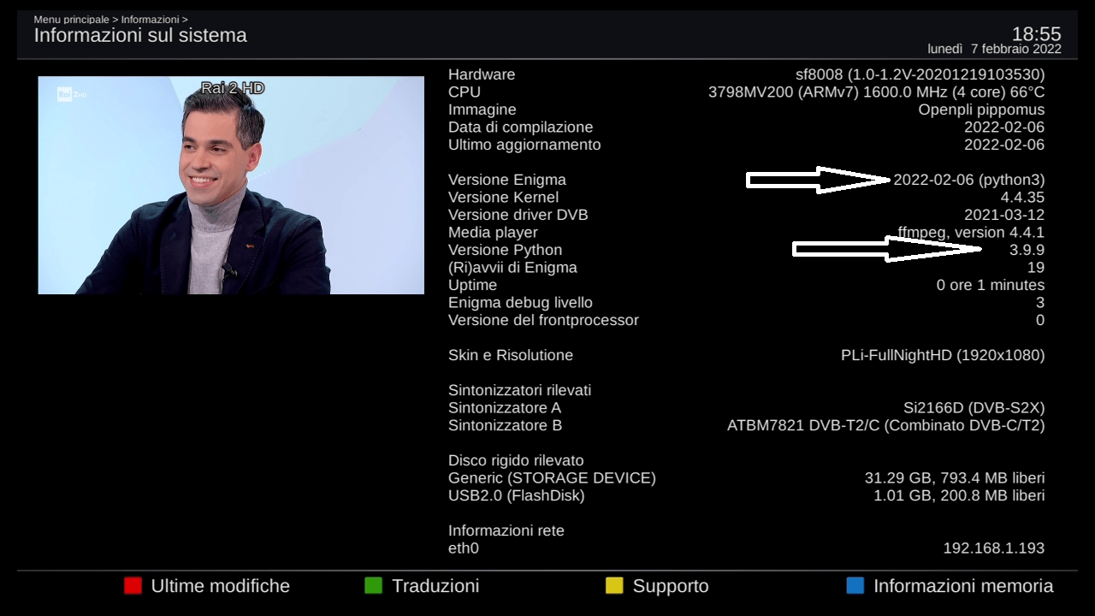
Task: Click the blue Informazioni memoria color square
Action: tap(855, 586)
